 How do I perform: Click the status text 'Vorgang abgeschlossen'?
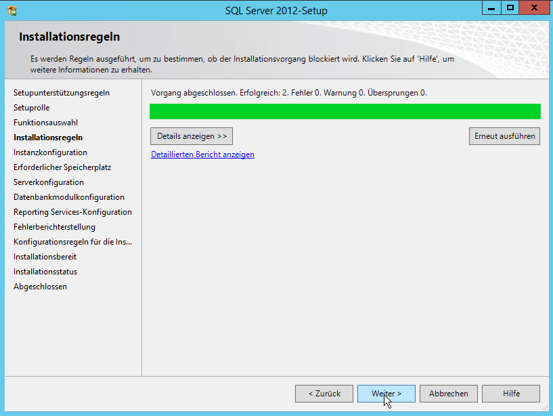point(193,93)
